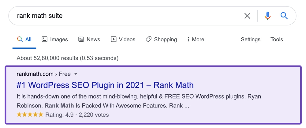Open the #1 WordPress SEO Plugin result
The height and width of the screenshot is (128, 306).
(x=105, y=85)
